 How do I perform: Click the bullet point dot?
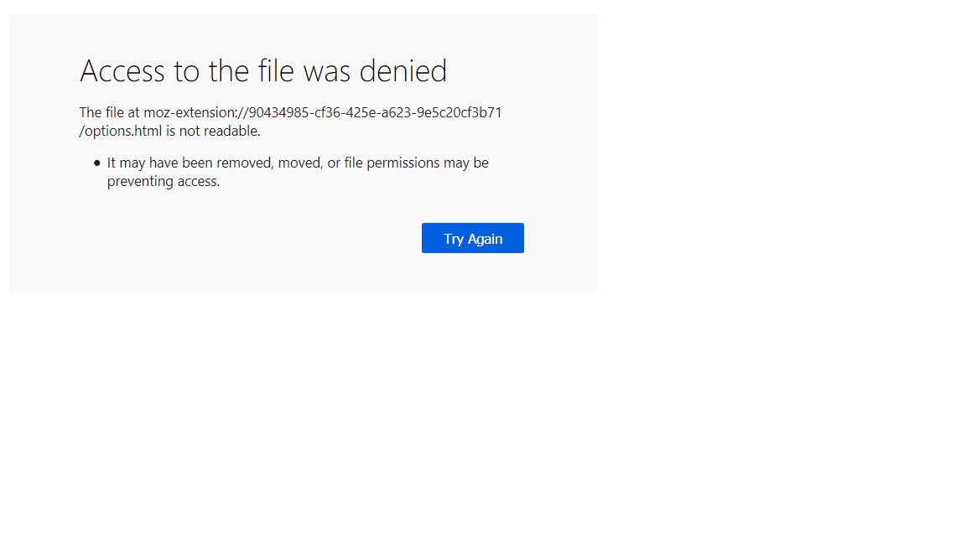(97, 163)
